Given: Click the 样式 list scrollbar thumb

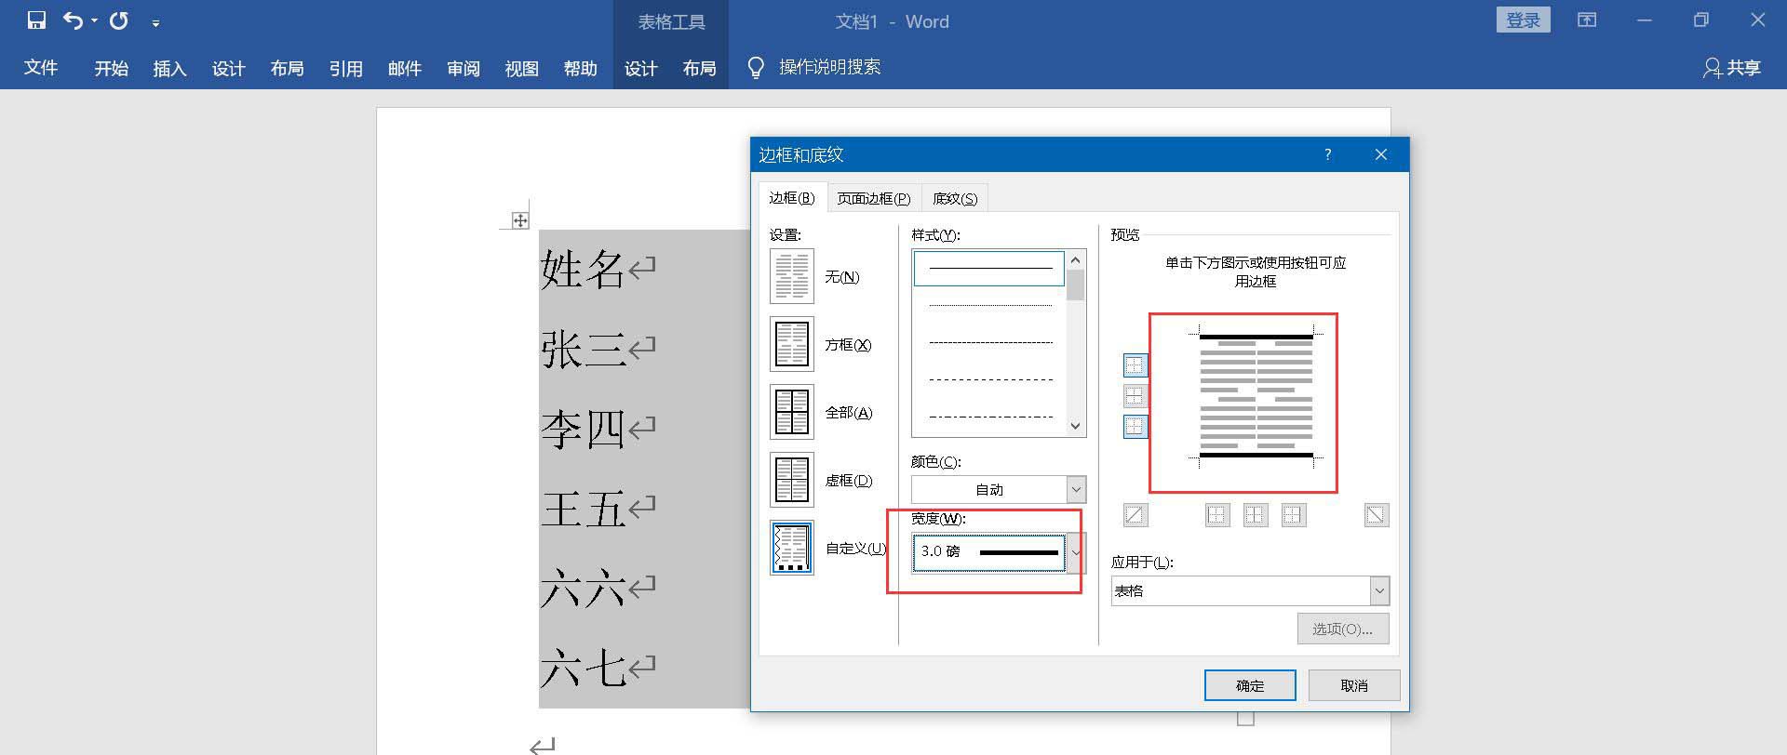Looking at the screenshot, I should (x=1076, y=285).
